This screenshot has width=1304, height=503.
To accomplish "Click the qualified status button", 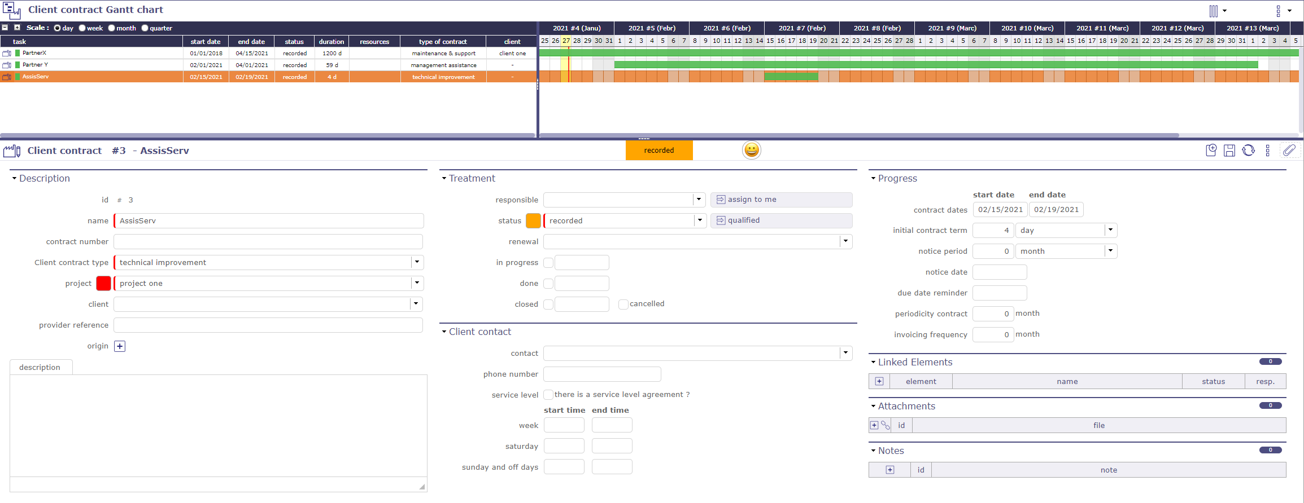I will [x=782, y=220].
